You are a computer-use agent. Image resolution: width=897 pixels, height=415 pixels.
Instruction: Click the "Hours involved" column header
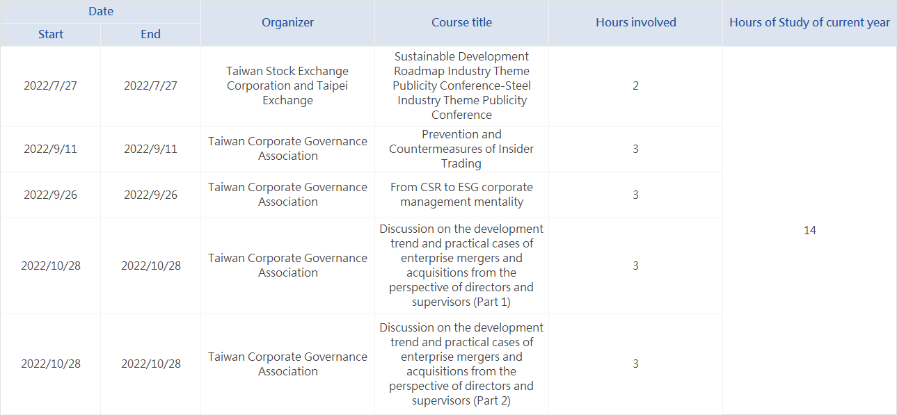point(635,22)
